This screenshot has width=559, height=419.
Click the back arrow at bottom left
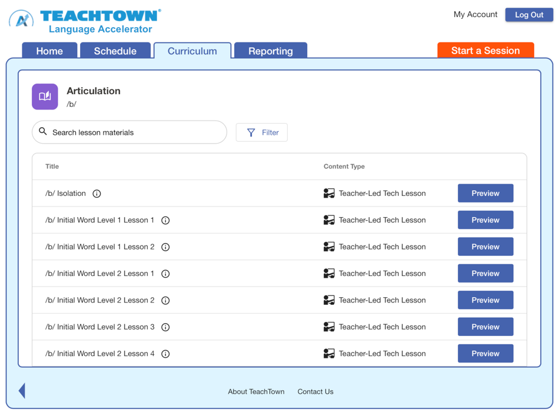tap(22, 390)
